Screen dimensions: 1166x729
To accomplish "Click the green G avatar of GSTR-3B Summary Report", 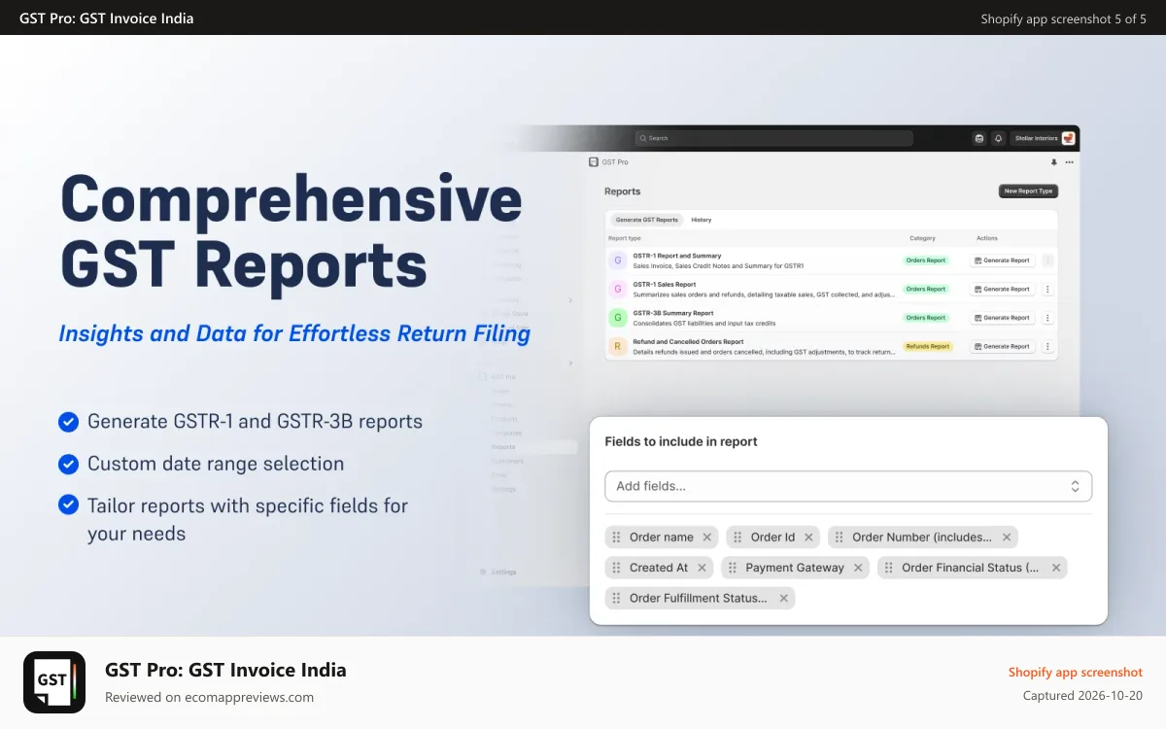I will 617,317.
